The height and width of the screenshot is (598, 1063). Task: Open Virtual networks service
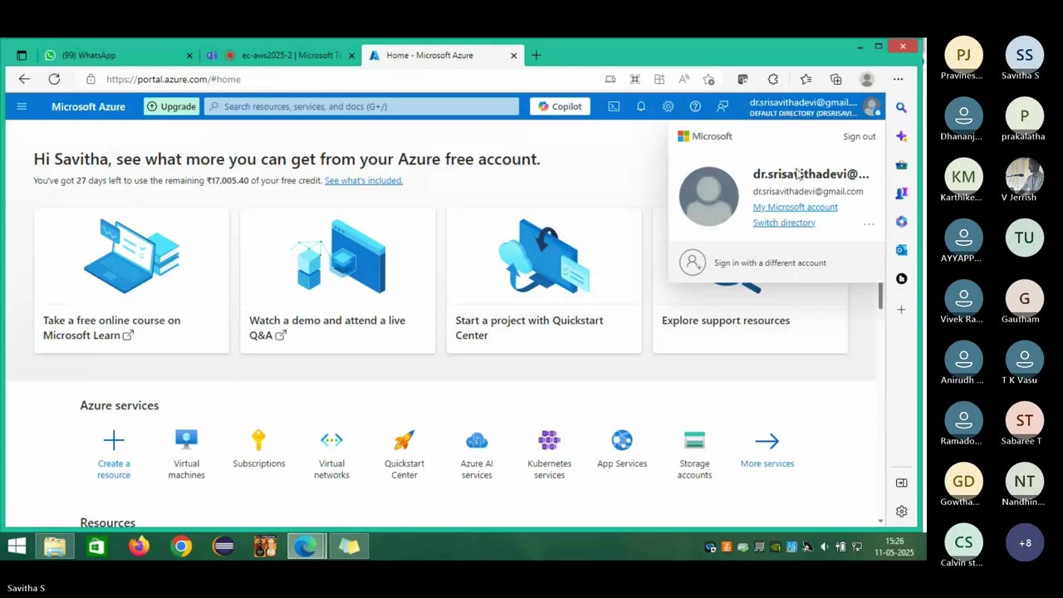331,453
